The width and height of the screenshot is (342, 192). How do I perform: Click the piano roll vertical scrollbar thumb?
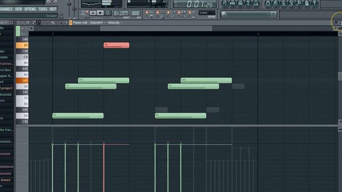click(340, 76)
